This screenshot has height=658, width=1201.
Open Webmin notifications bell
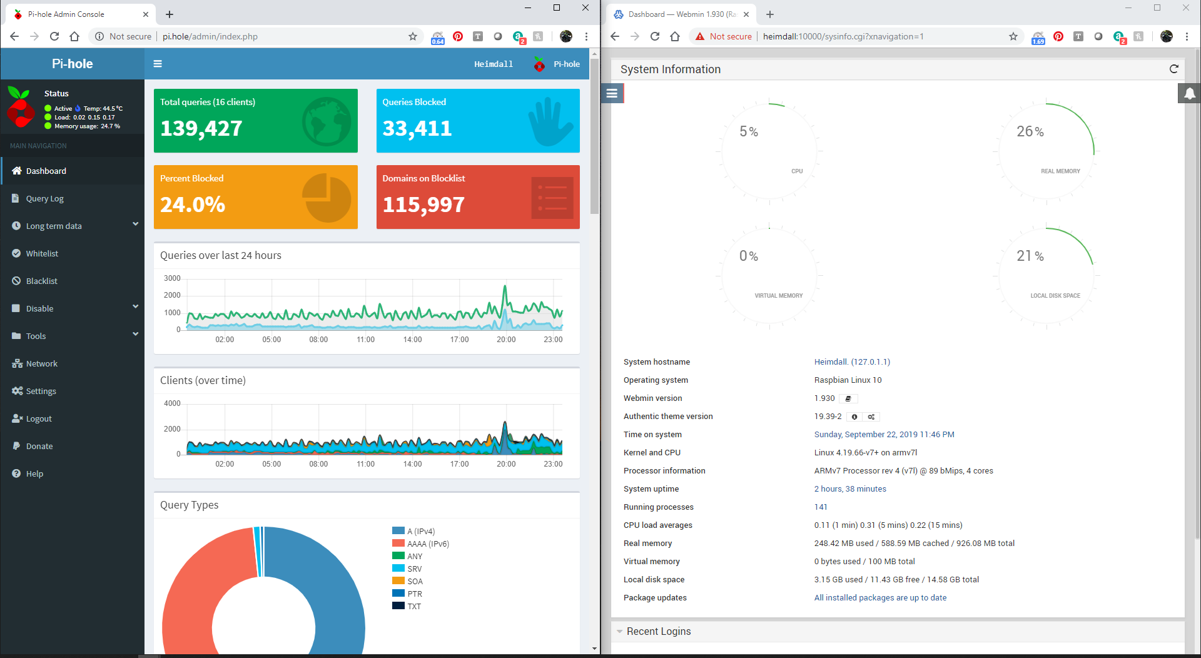pyautogui.click(x=1189, y=94)
